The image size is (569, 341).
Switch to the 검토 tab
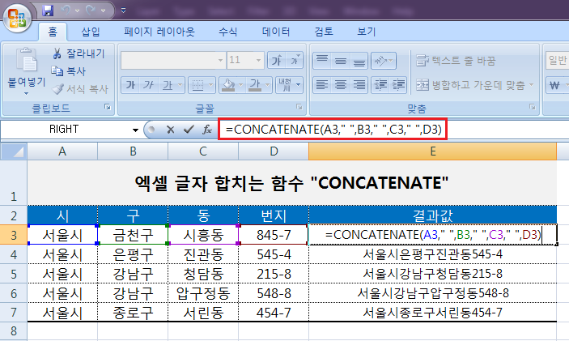pos(324,32)
